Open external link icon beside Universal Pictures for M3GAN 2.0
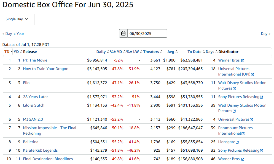This screenshot has height=164, width=274. (x=251, y=119)
